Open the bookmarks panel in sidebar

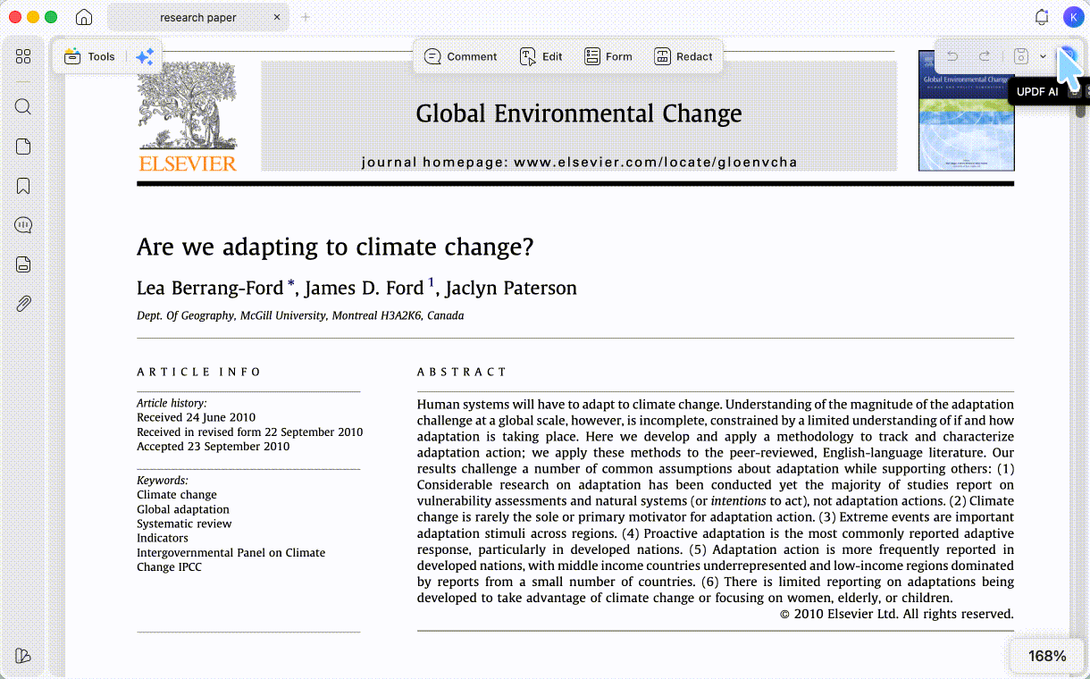pos(23,186)
